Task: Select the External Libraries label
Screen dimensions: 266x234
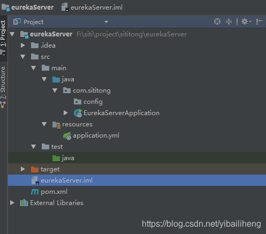Action: 57,203
